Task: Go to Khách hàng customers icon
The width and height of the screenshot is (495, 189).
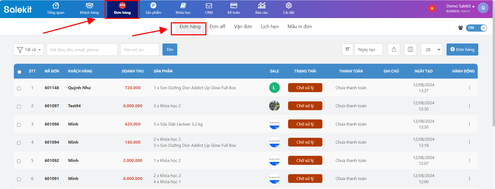Action: [89, 6]
